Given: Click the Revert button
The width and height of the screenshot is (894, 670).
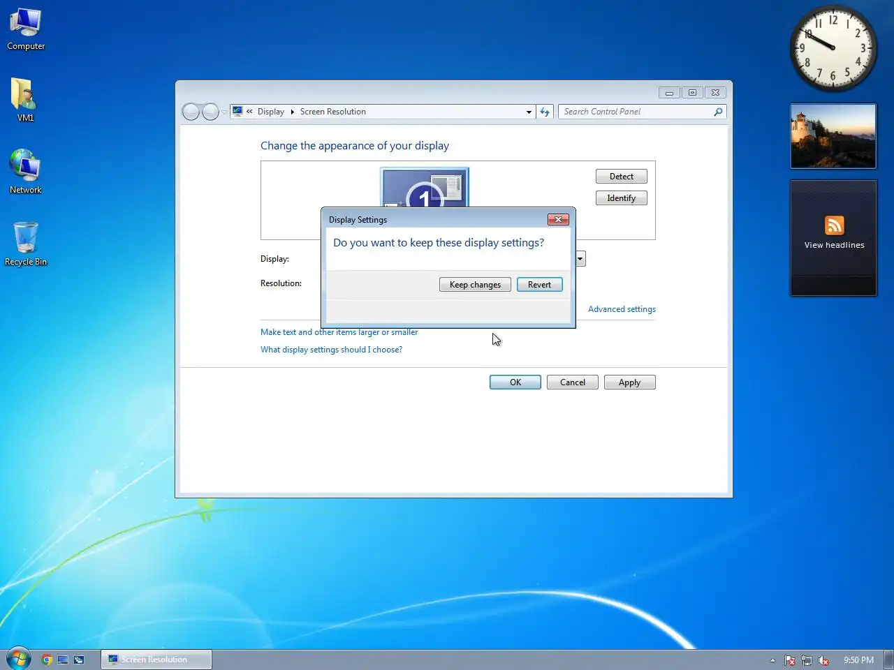Looking at the screenshot, I should [x=539, y=285].
